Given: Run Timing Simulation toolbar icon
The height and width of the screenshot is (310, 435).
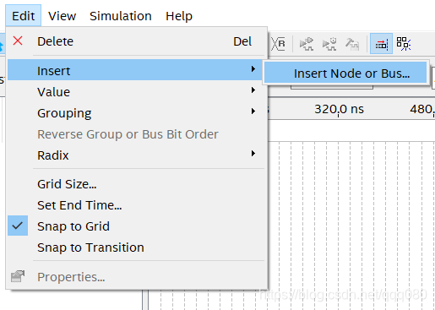Looking at the screenshot, I should [329, 44].
